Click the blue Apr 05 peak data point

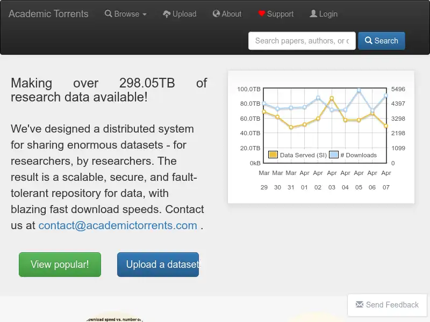(359, 90)
